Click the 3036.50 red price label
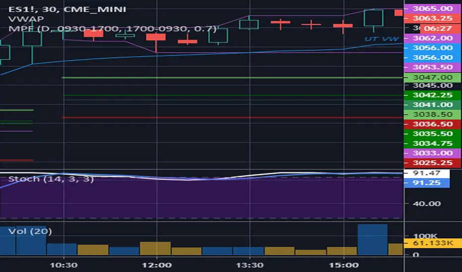The width and height of the screenshot is (462, 272). coord(432,124)
